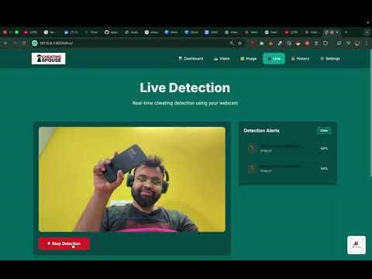Viewport: 372px width, 279px height.
Task: Click the Cheating Spouse logo
Action: pyautogui.click(x=48, y=59)
